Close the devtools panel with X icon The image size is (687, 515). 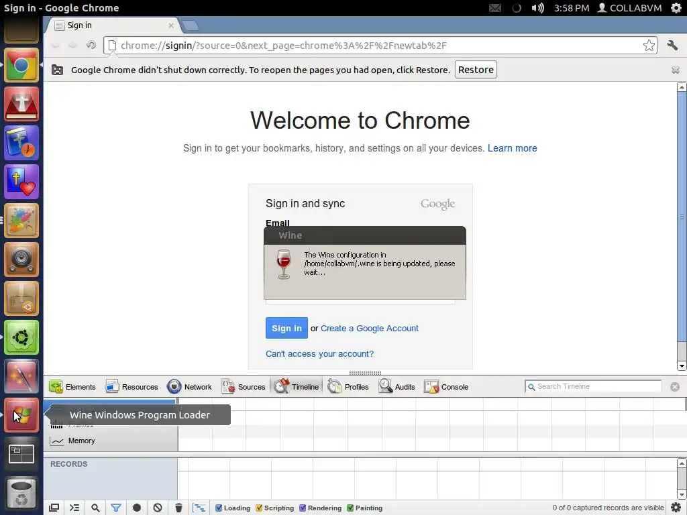(675, 387)
